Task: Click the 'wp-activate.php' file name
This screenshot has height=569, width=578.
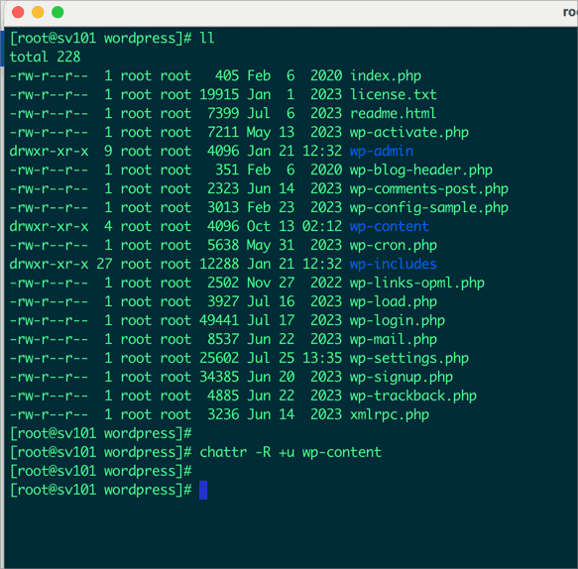Action: [x=409, y=132]
